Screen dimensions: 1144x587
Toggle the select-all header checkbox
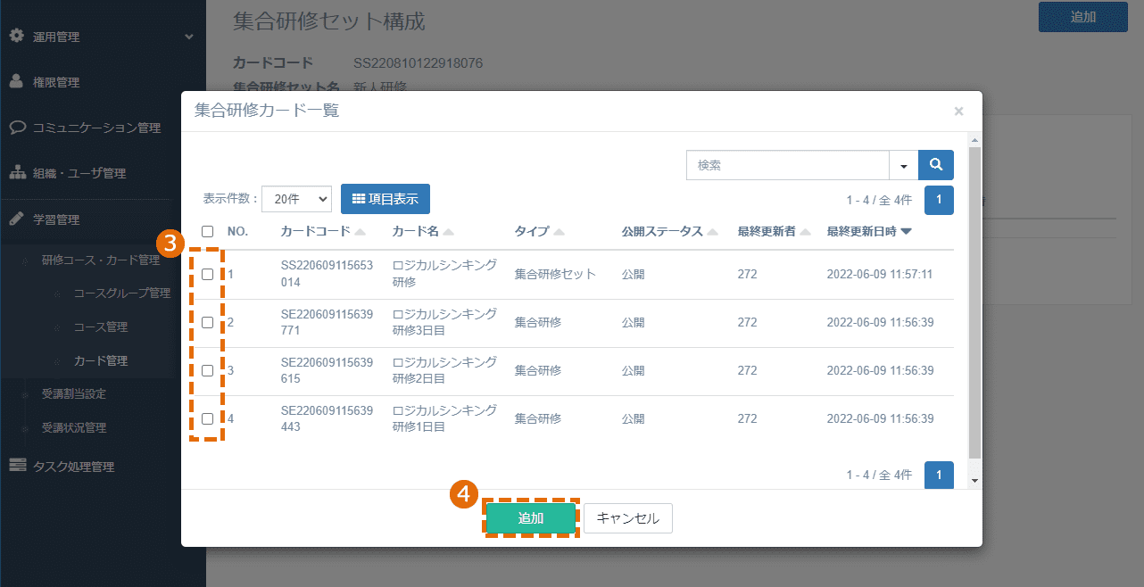coord(208,231)
